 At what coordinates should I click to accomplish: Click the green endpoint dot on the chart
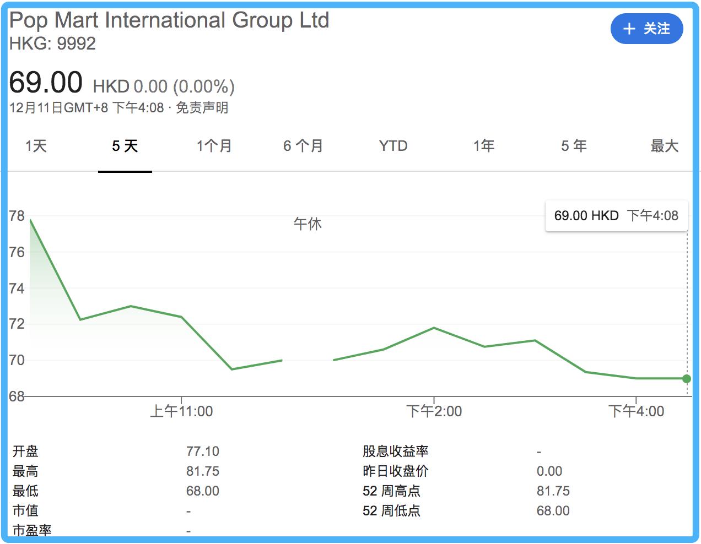coord(686,378)
